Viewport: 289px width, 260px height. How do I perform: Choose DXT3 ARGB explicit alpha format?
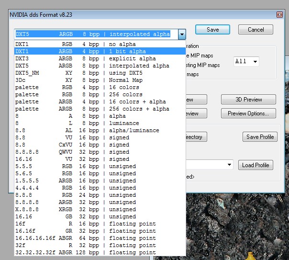[x=100, y=58]
